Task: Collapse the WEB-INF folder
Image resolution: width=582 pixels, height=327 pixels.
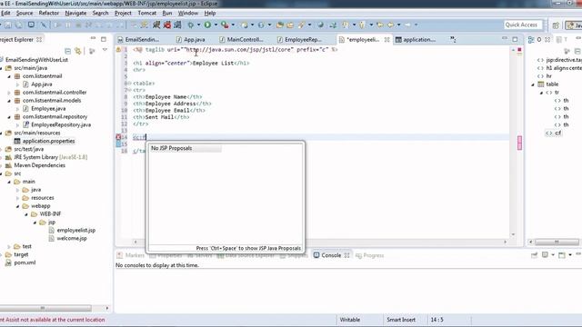Action: [x=26, y=214]
